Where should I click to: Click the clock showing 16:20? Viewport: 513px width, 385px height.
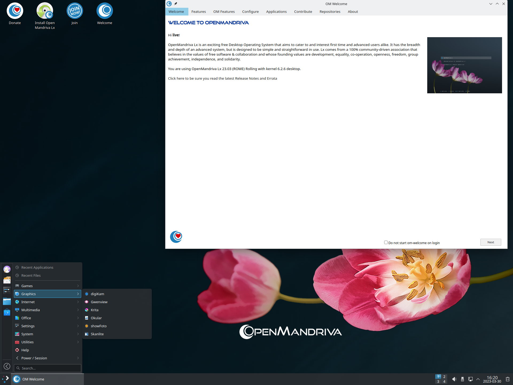coord(492,379)
